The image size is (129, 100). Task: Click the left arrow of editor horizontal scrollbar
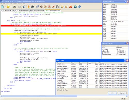click(x=1, y=96)
